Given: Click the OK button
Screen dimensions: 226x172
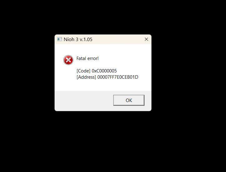Looking at the screenshot, I should point(129,100).
